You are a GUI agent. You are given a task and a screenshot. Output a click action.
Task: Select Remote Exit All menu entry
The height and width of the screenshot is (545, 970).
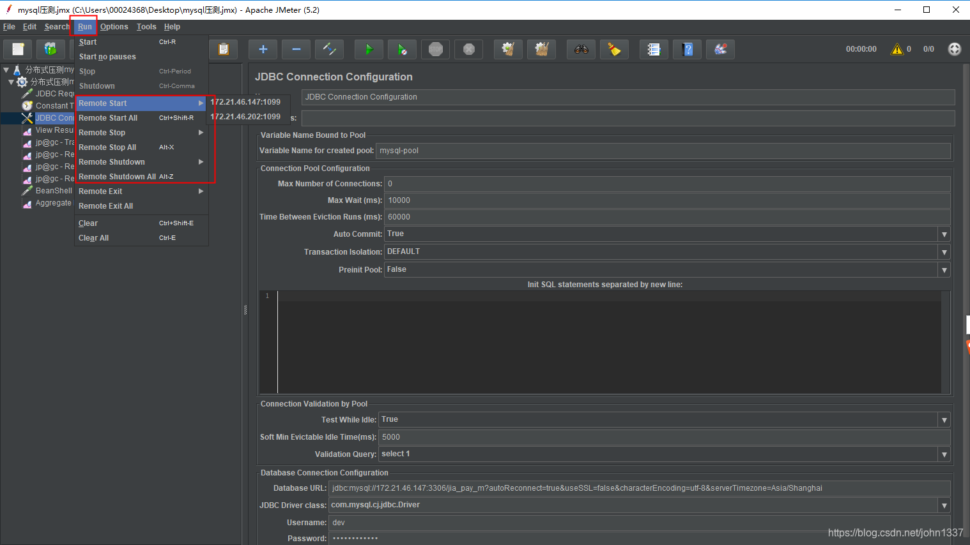point(141,206)
